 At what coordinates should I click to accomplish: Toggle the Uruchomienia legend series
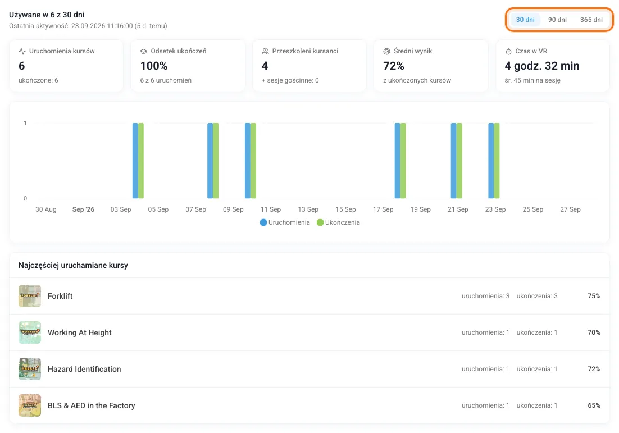(285, 222)
